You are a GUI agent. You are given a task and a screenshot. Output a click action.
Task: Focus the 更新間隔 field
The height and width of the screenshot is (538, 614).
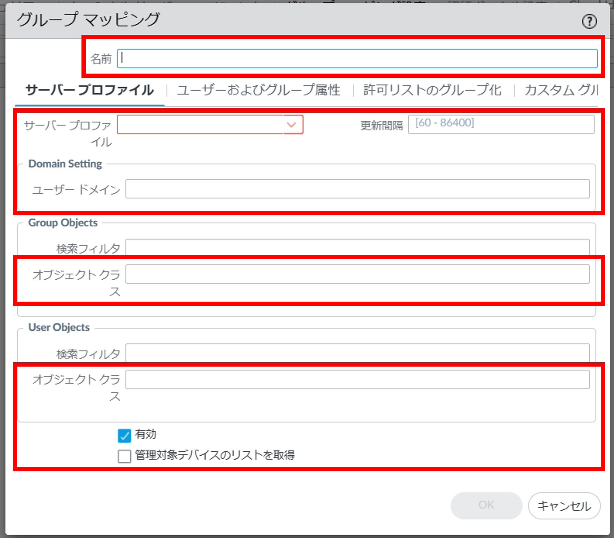(501, 124)
